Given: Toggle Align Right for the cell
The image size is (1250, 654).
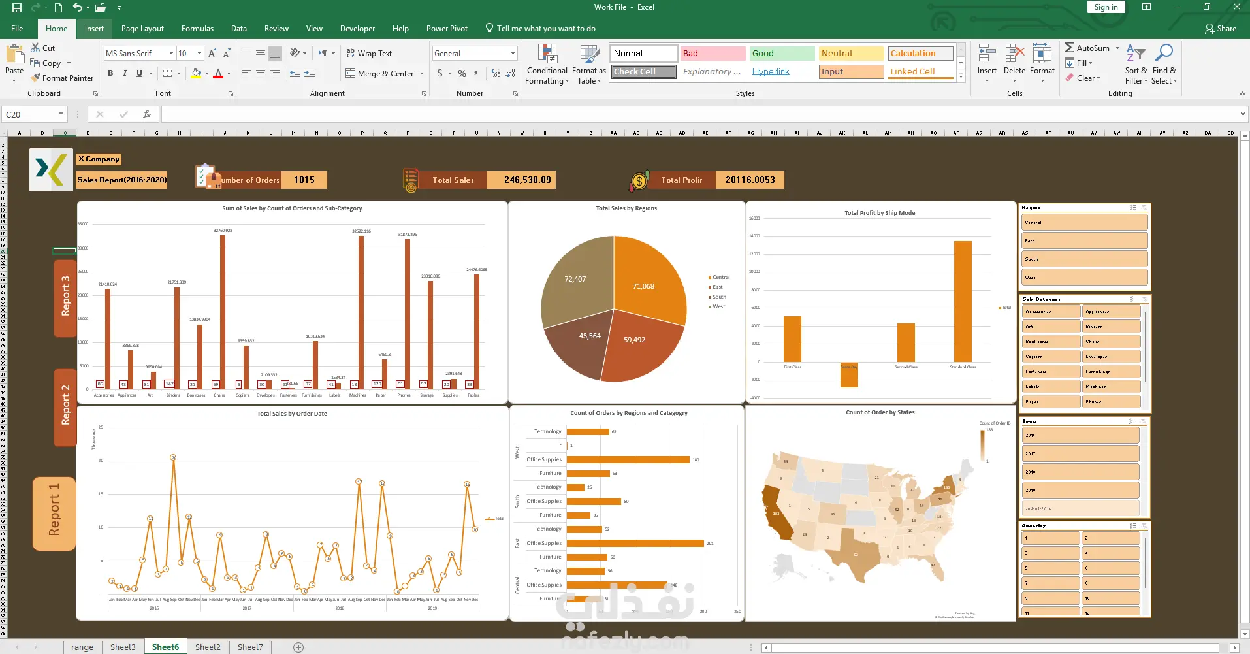Looking at the screenshot, I should [x=275, y=73].
